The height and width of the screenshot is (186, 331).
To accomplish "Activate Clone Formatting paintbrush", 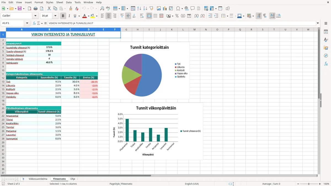I will (x=71, y=9).
